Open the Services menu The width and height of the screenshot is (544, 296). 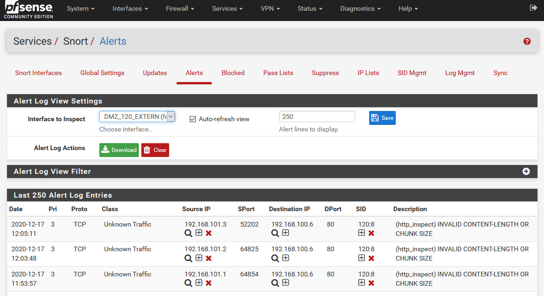[227, 9]
